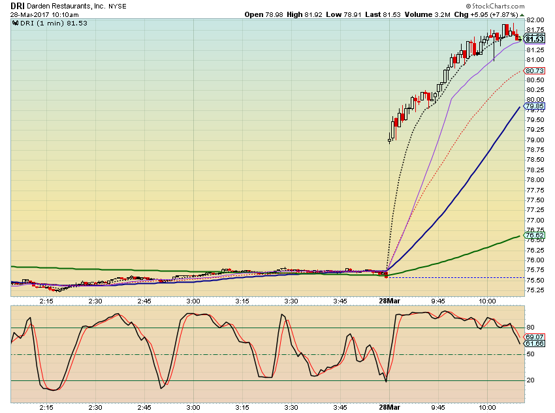Click the 81.00 price axis label
The image size is (555, 413).
click(535, 60)
